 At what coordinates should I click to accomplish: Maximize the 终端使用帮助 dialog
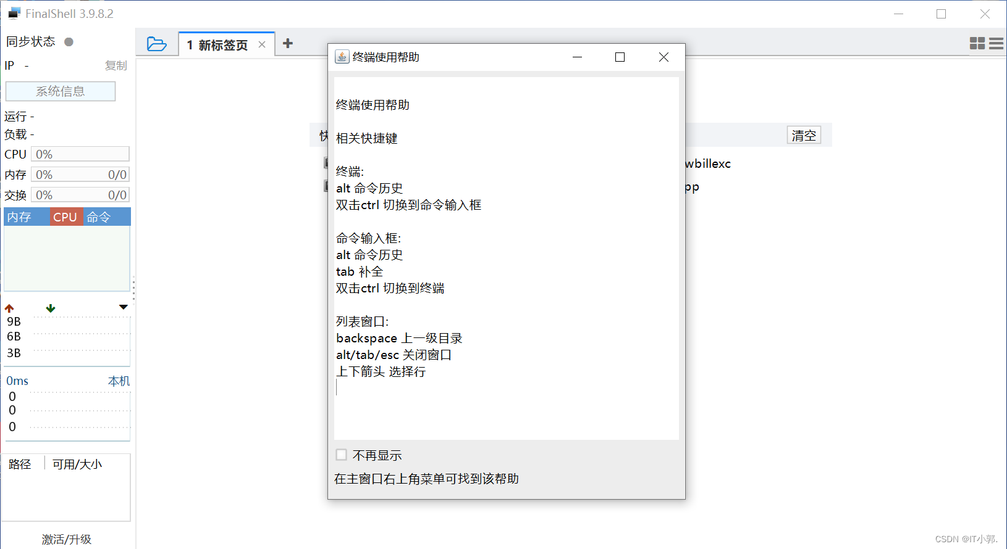pyautogui.click(x=620, y=57)
